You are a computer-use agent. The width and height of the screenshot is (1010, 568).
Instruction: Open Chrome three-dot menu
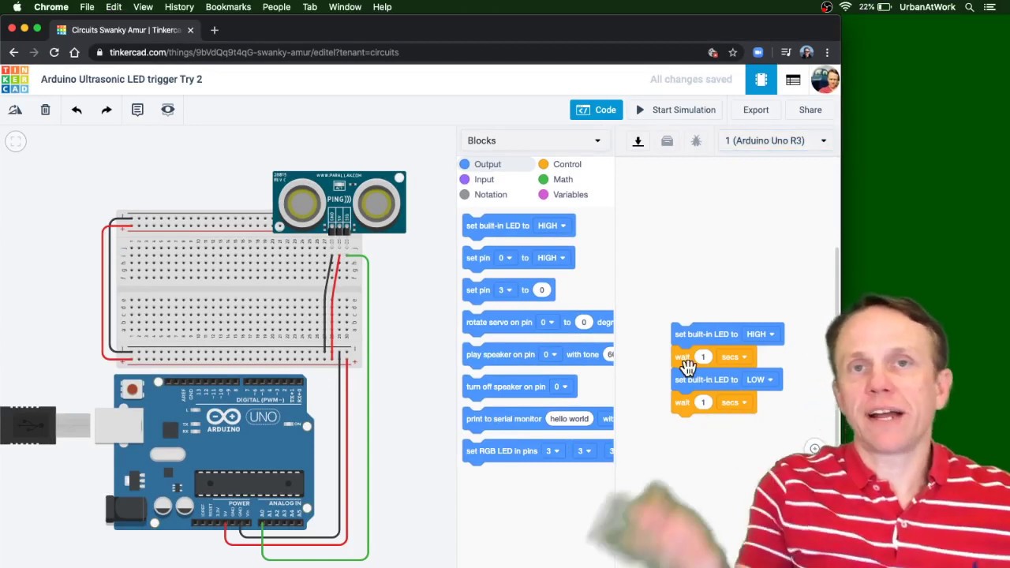[827, 52]
